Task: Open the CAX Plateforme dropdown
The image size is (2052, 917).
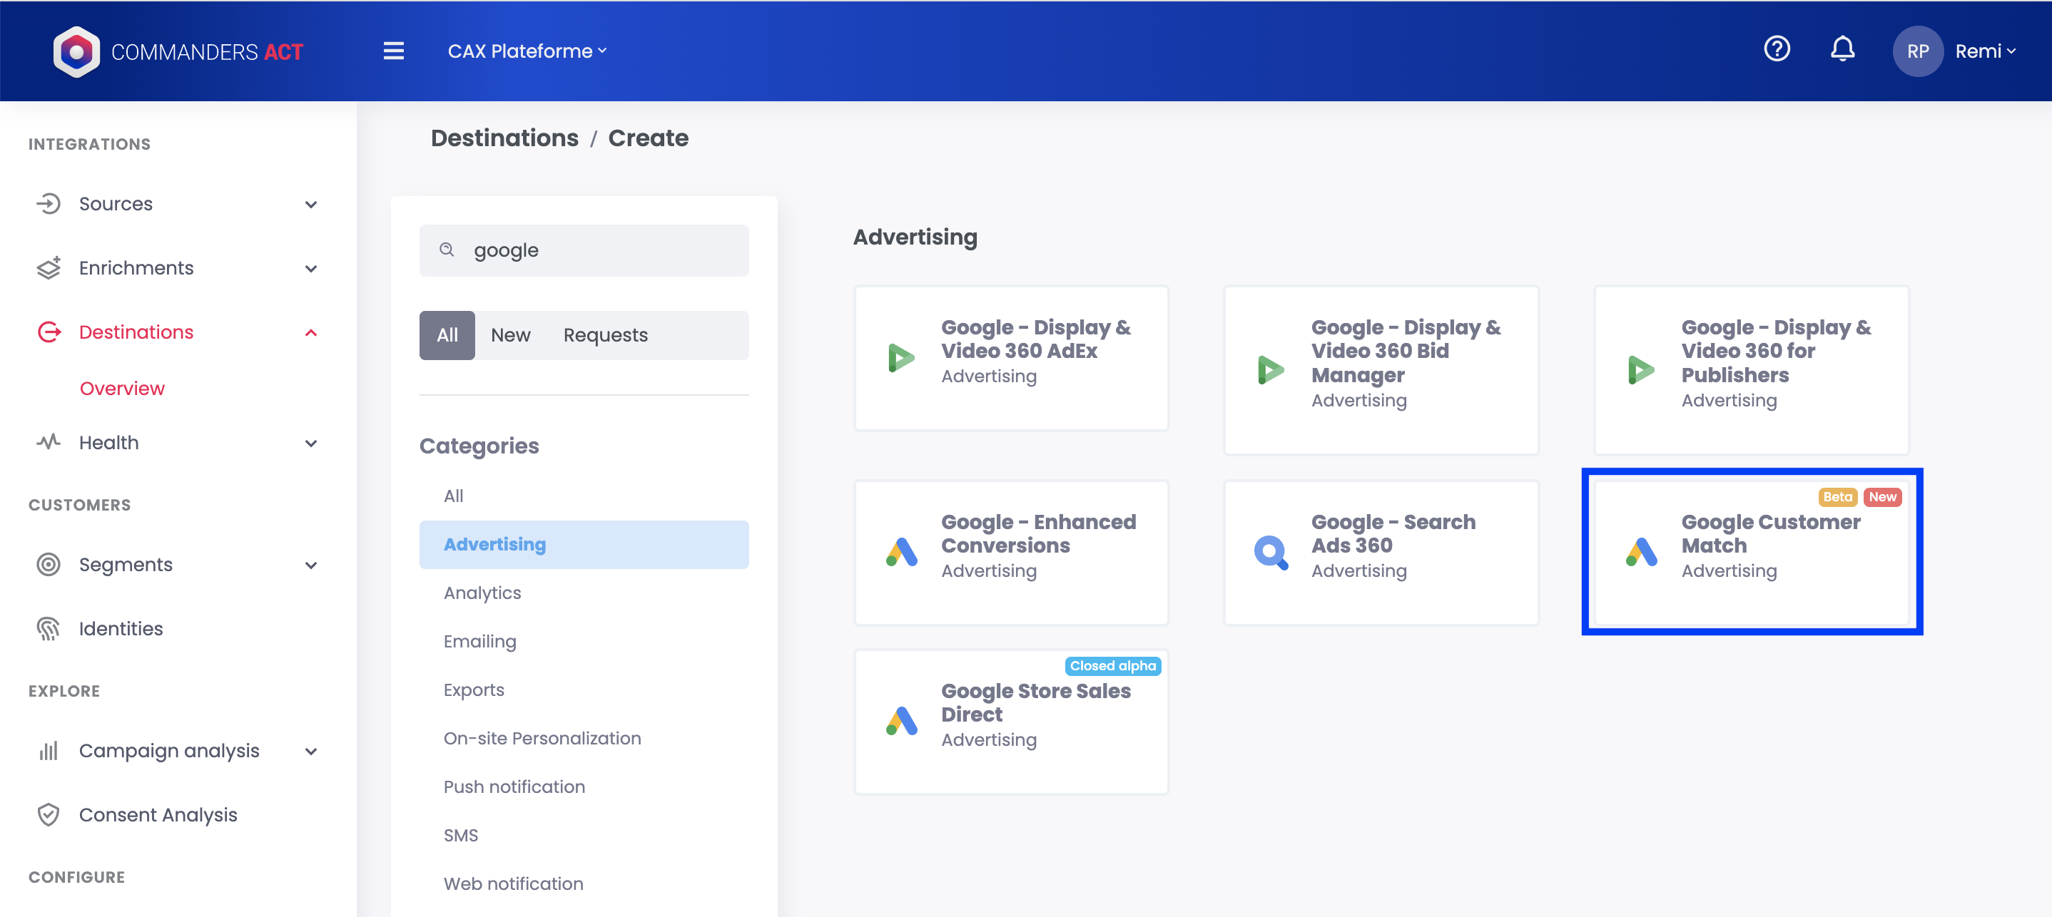Action: [527, 51]
